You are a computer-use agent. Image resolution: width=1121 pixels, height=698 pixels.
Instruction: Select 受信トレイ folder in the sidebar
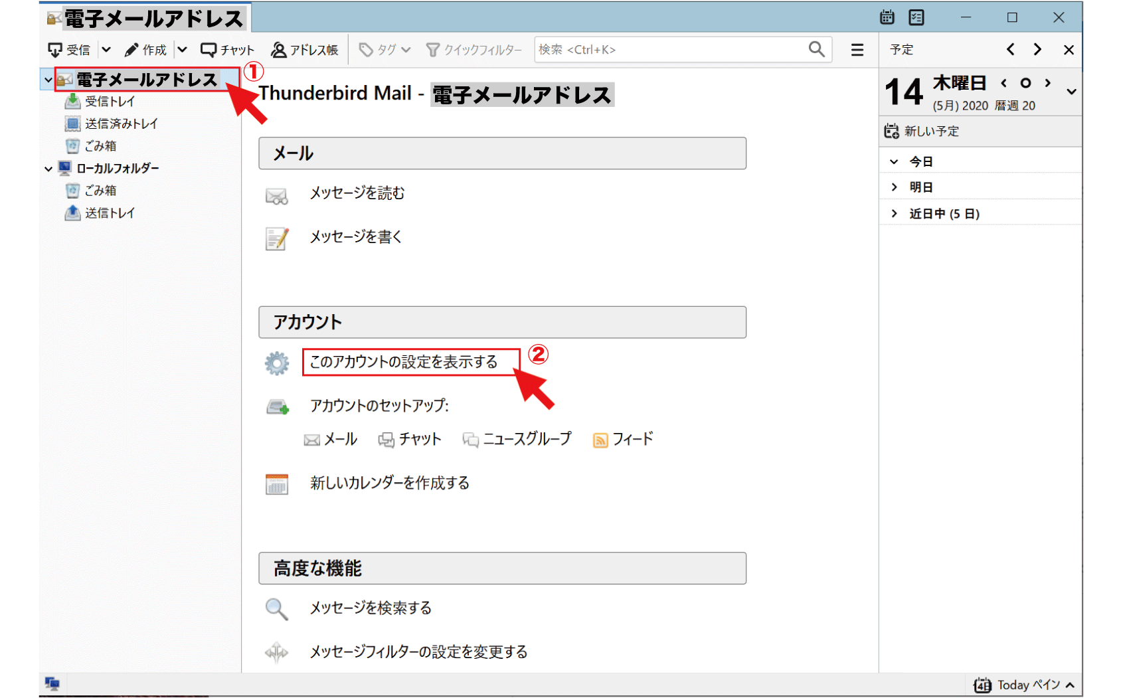(109, 102)
